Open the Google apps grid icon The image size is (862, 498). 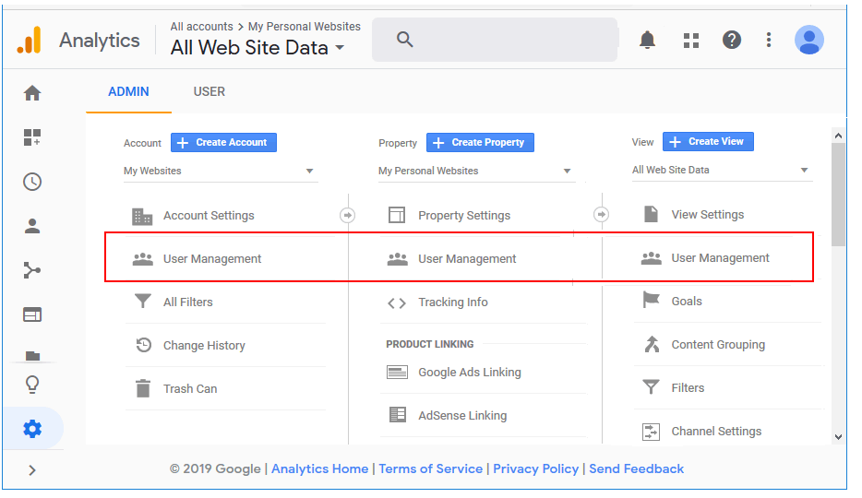click(691, 40)
